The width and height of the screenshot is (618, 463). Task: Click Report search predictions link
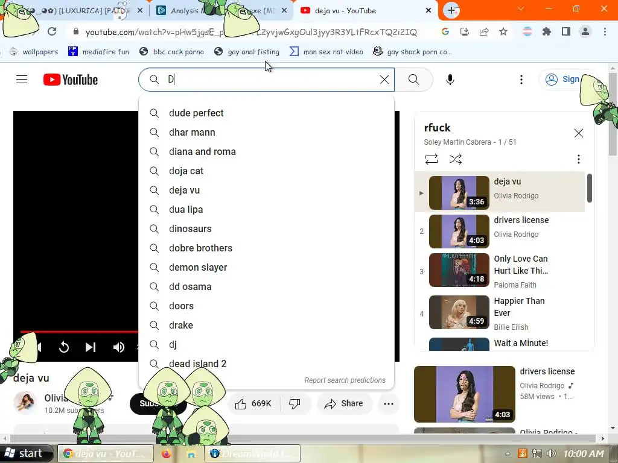(345, 380)
